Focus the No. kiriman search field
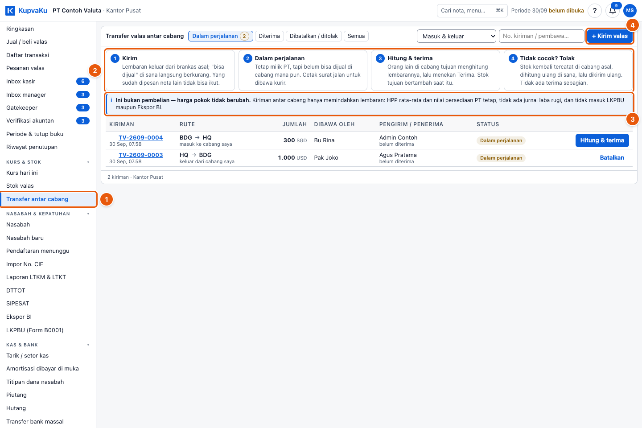Image resolution: width=642 pixels, height=428 pixels. (x=542, y=36)
